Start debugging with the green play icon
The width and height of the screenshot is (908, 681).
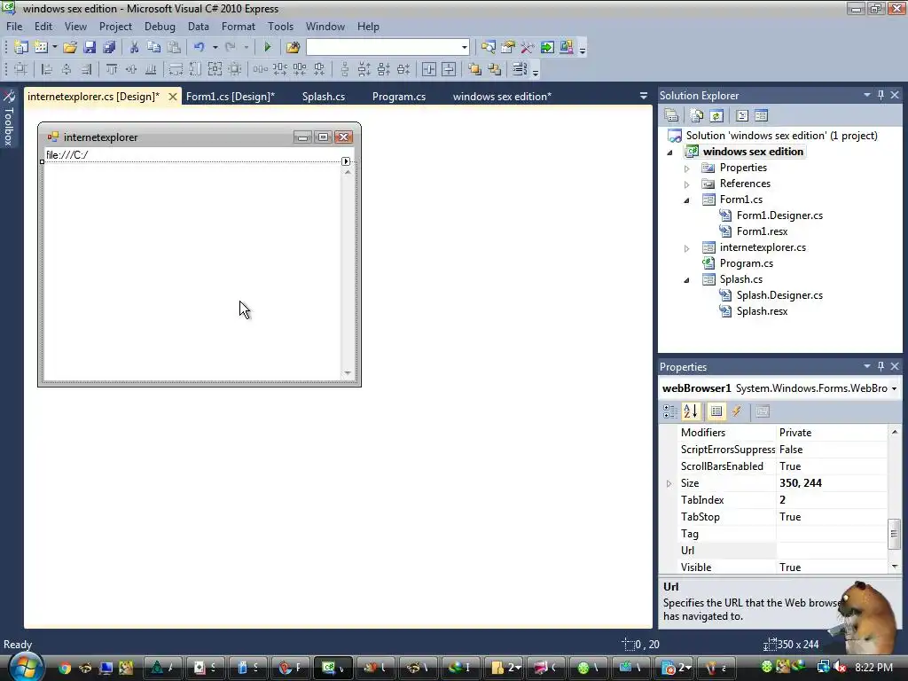[267, 48]
